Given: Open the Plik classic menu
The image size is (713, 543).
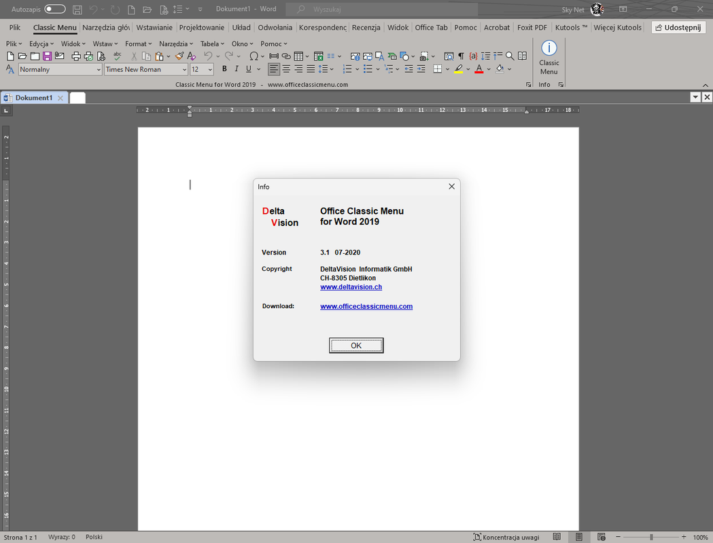Looking at the screenshot, I should 14,43.
